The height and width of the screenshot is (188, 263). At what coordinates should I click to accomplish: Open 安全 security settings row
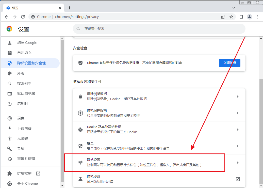point(159,146)
